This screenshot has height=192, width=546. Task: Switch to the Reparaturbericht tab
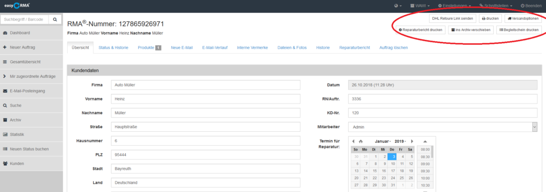tap(355, 48)
